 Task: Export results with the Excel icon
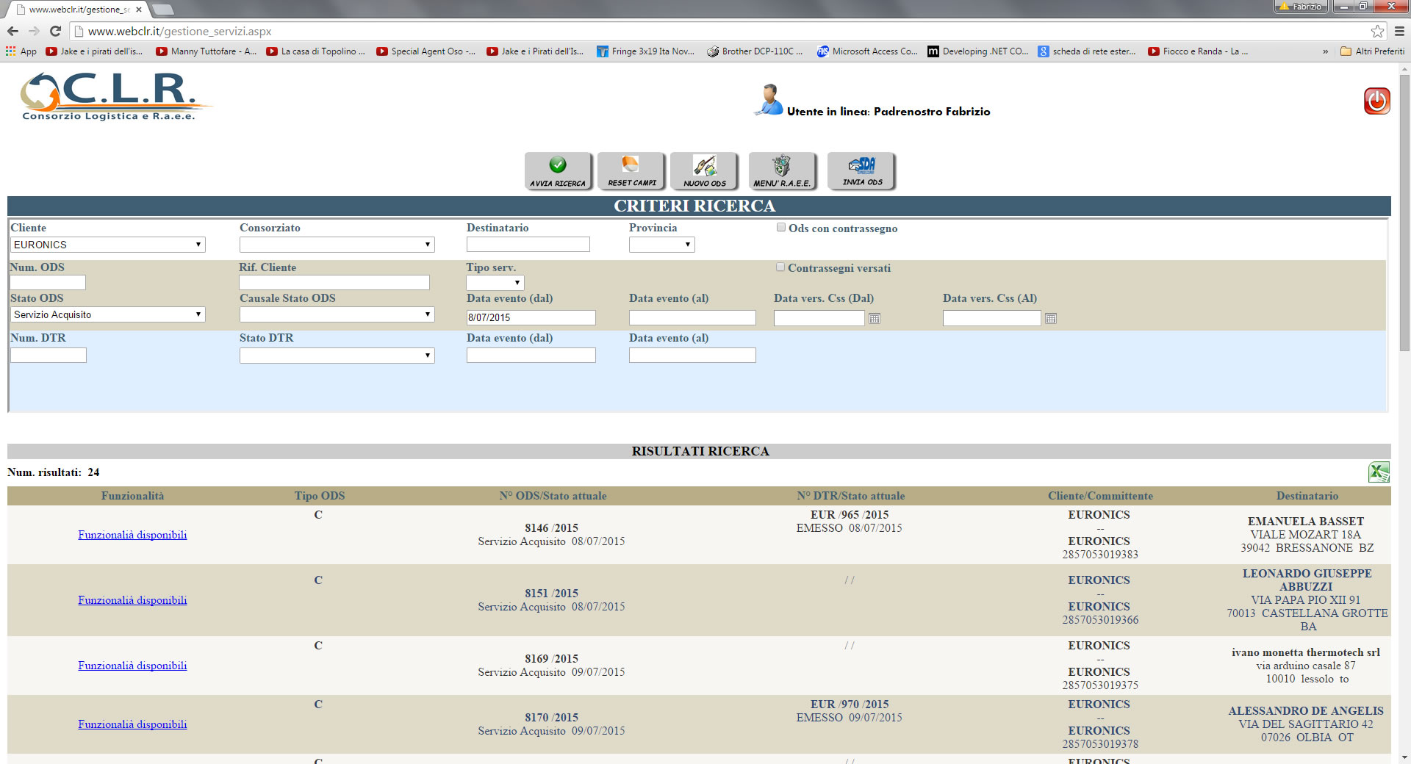tap(1379, 472)
